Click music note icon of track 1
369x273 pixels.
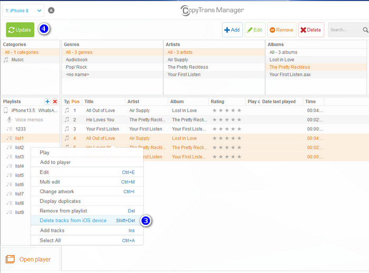coord(67,110)
